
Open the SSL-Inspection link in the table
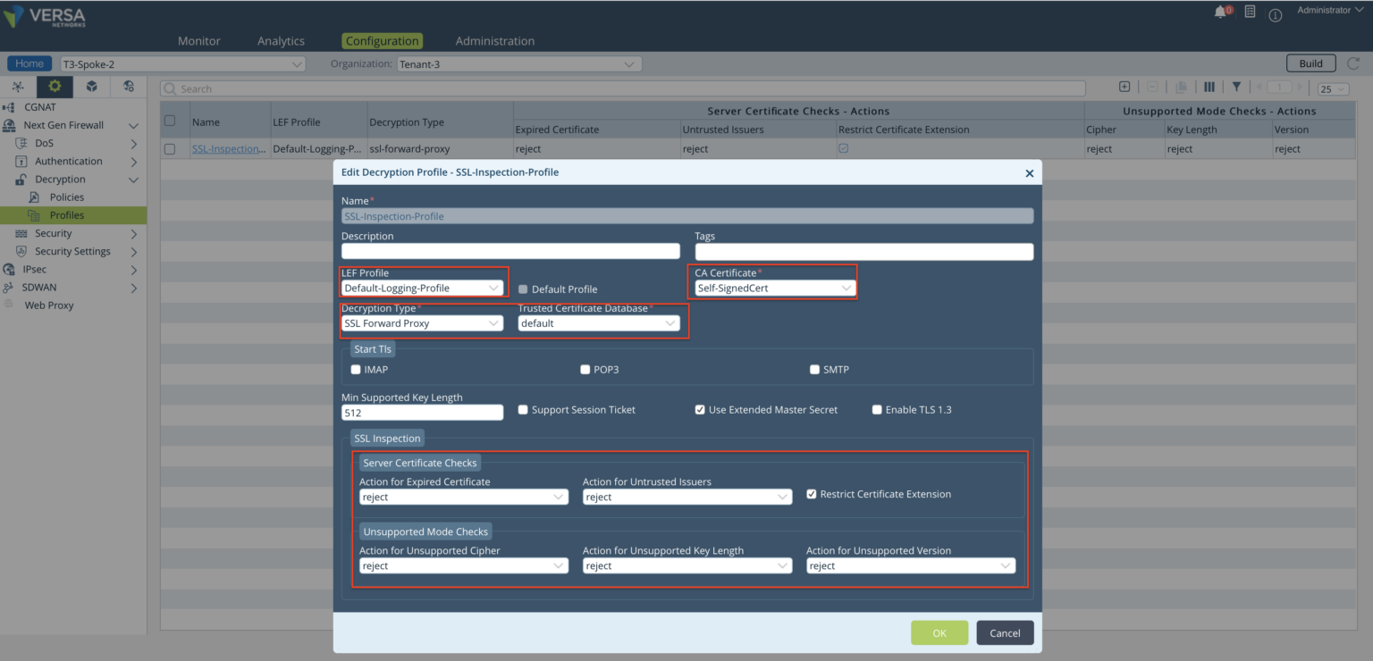click(x=229, y=148)
